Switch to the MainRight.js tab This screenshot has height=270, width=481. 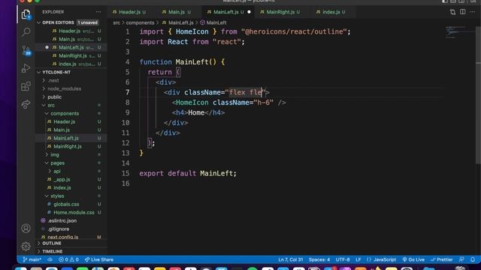click(280, 12)
